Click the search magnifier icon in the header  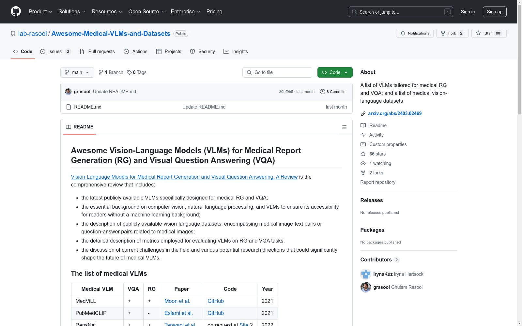click(x=354, y=12)
